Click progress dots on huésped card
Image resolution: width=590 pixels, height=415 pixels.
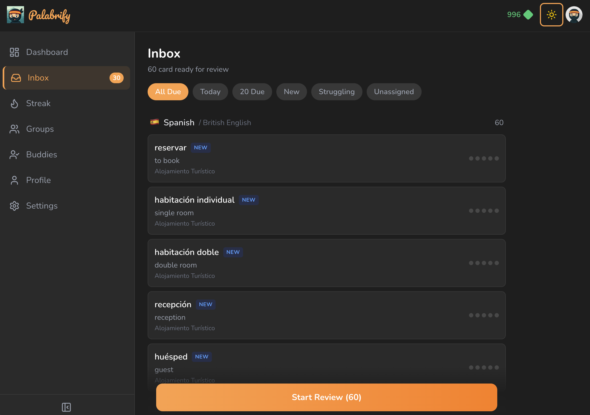[x=484, y=368]
